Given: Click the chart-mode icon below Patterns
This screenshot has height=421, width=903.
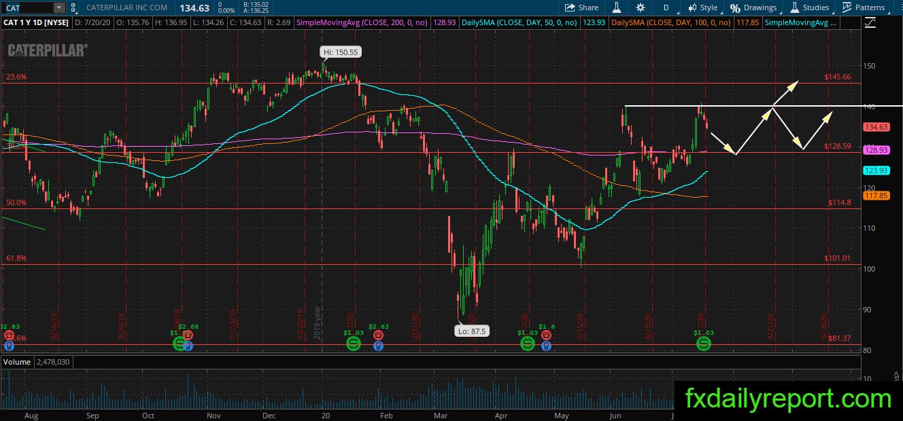Looking at the screenshot, I should [870, 22].
